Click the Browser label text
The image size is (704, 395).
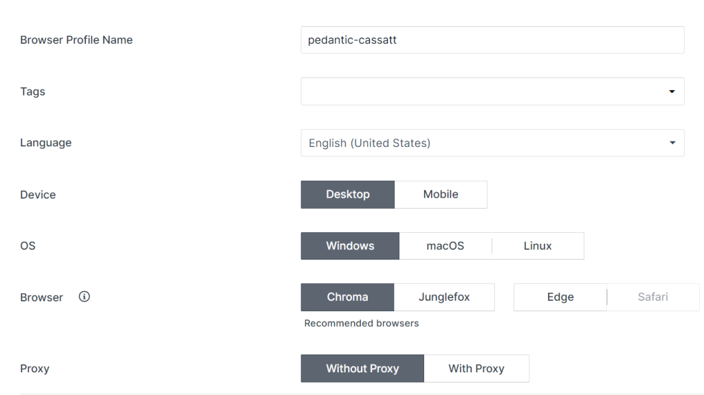pos(41,297)
